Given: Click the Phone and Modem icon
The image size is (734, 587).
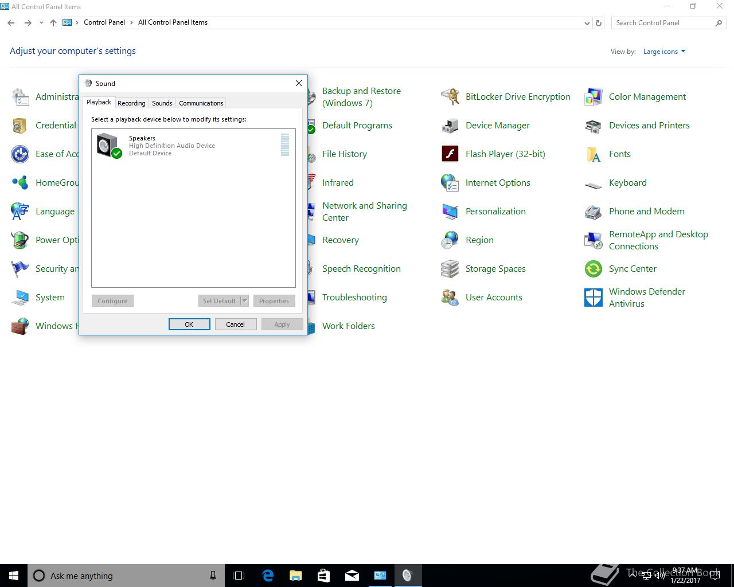Looking at the screenshot, I should pos(594,212).
